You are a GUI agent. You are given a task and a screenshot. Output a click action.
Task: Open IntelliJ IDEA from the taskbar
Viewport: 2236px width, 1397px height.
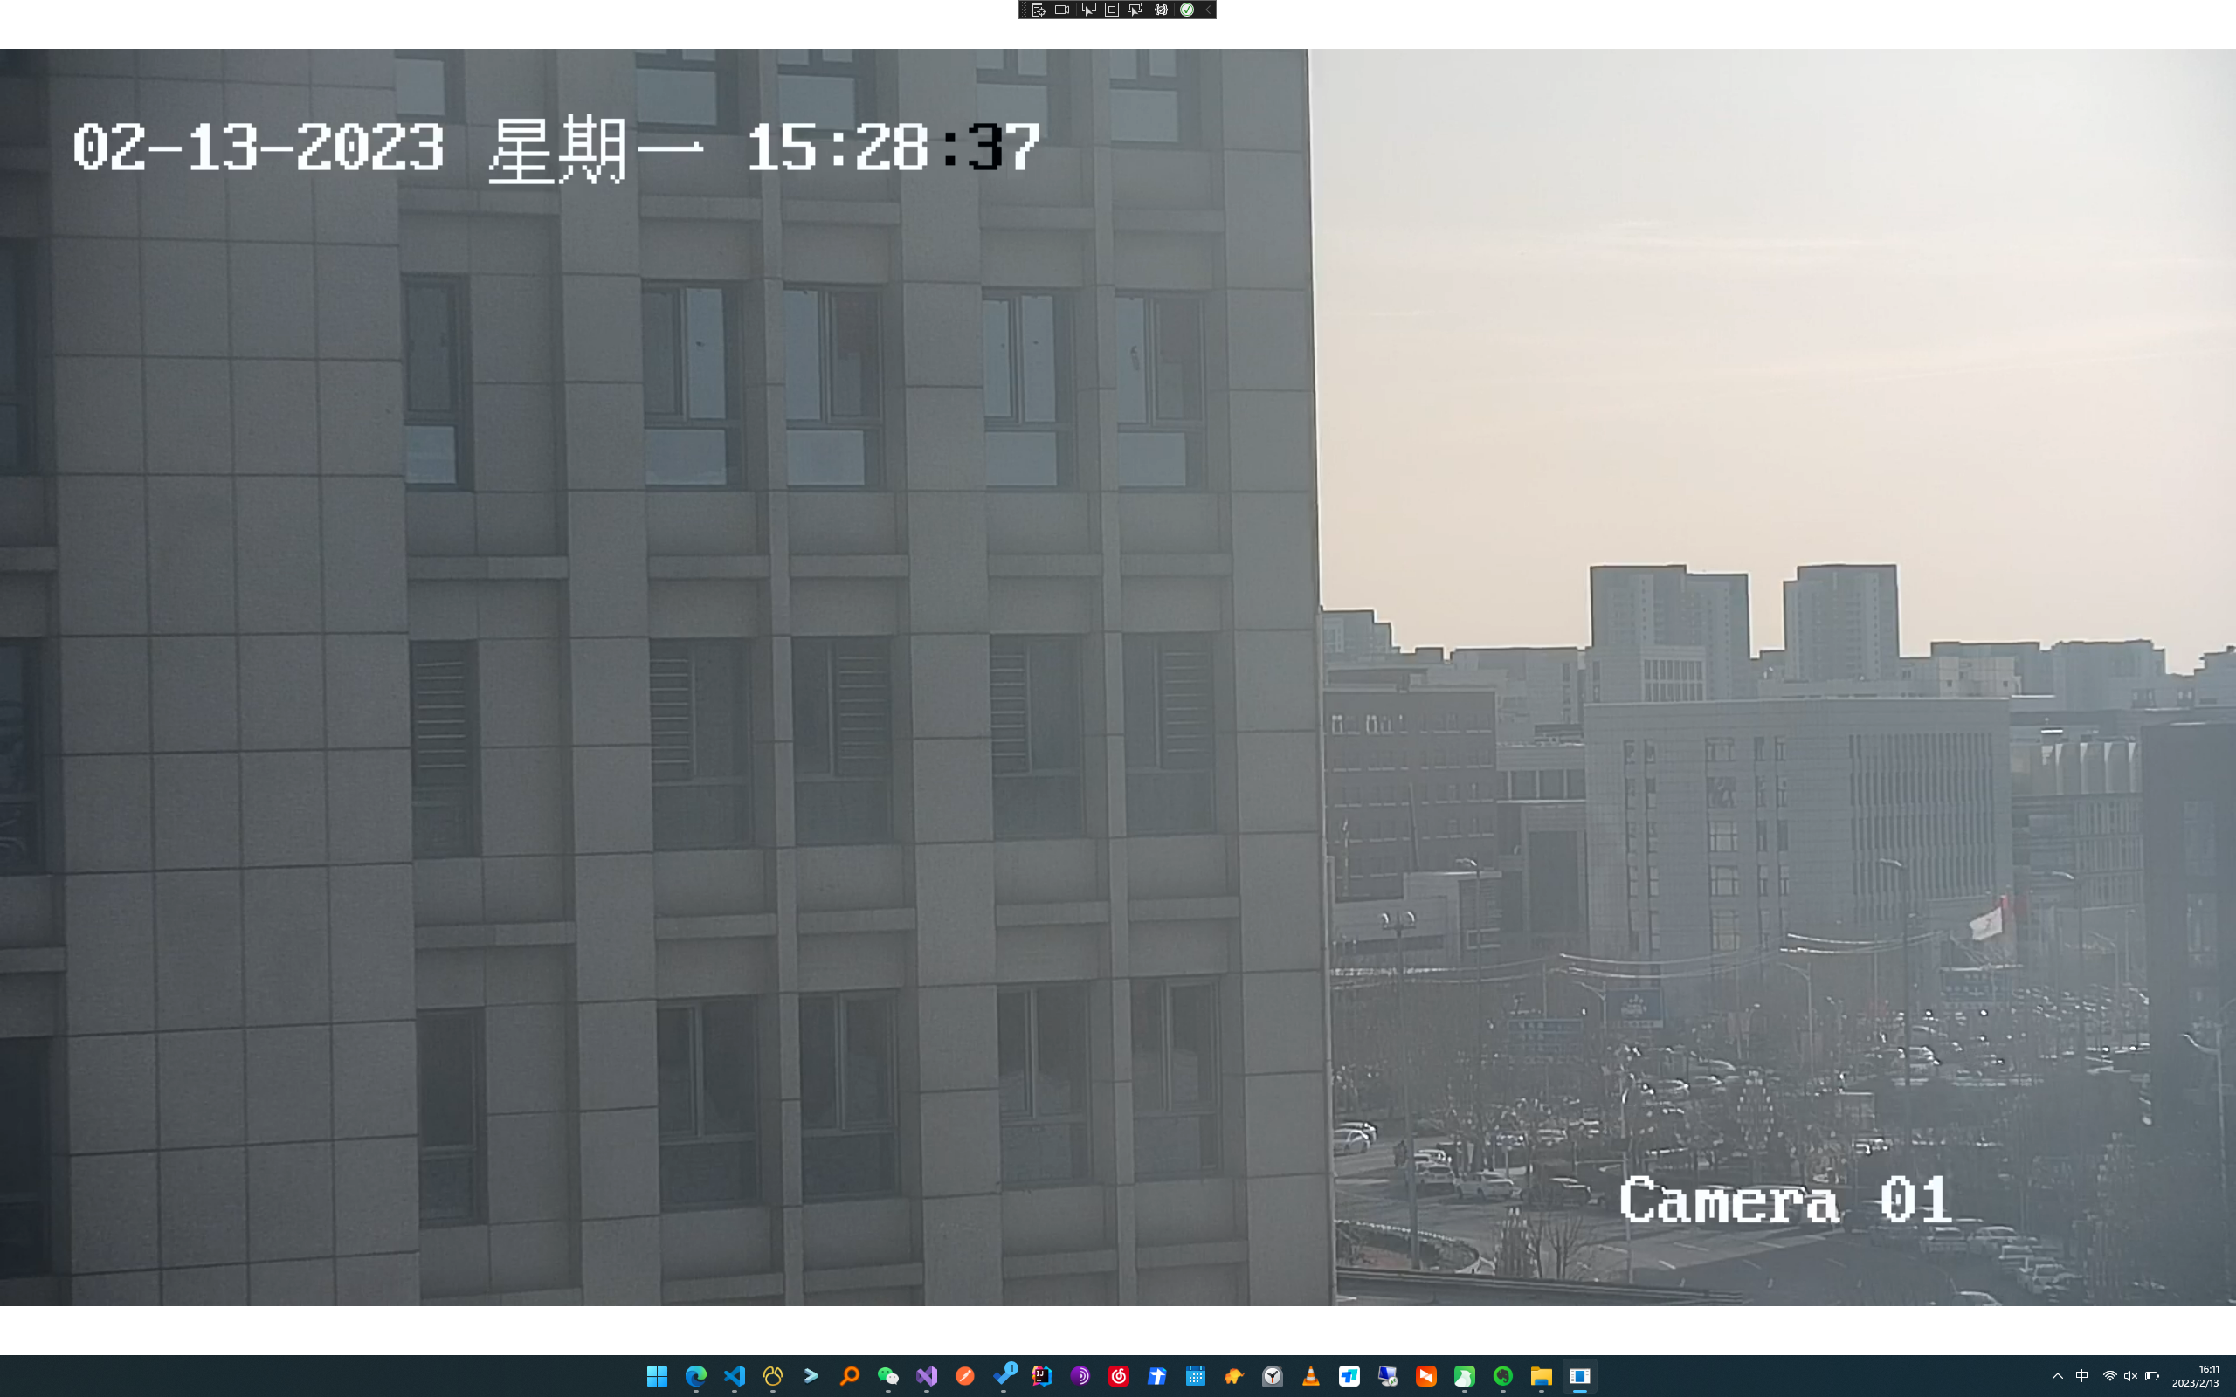pos(1042,1377)
